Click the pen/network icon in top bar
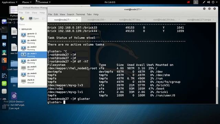 (204, 2)
